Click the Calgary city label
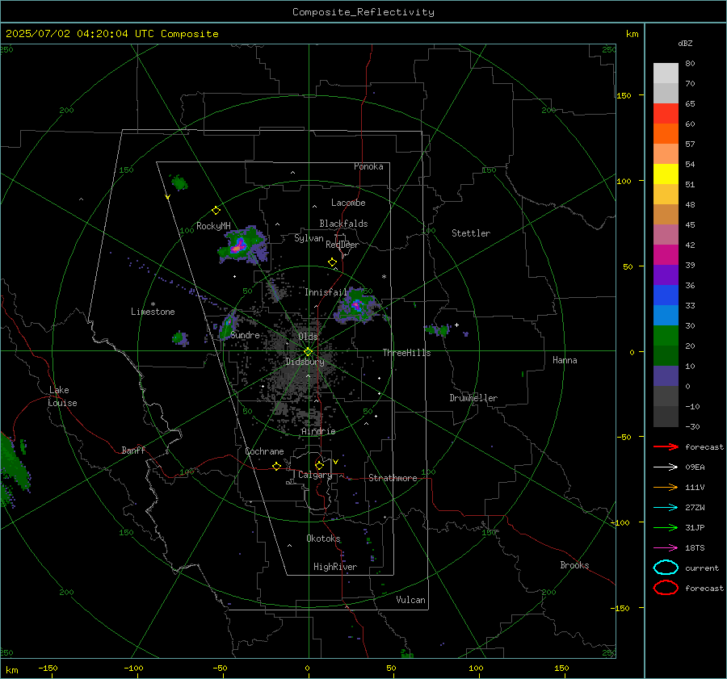The height and width of the screenshot is (679, 727). 315,475
